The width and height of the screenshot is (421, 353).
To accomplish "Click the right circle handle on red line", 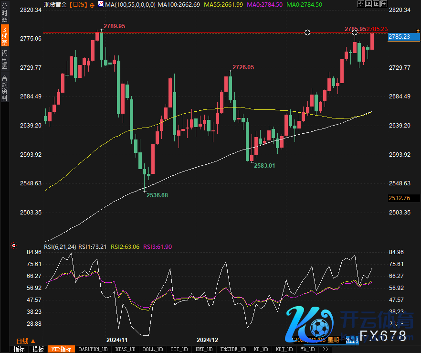I will pyautogui.click(x=355, y=32).
